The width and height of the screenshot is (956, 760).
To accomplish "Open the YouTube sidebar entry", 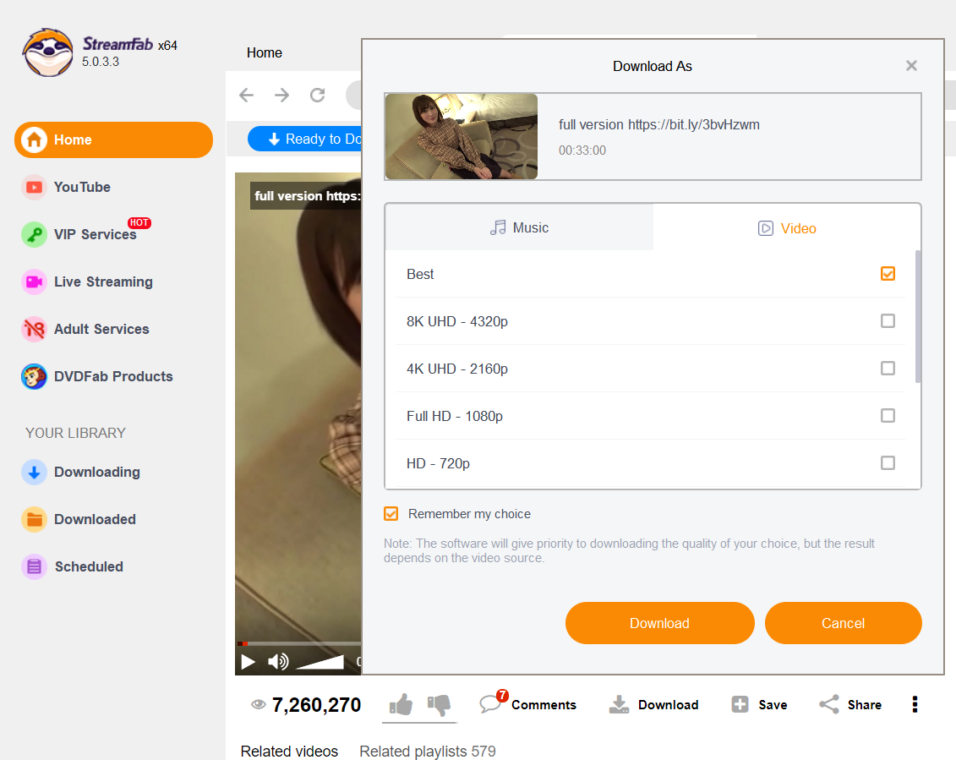I will tap(82, 188).
